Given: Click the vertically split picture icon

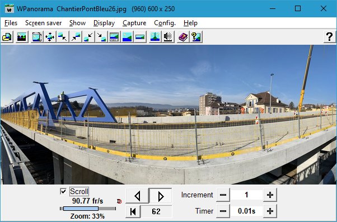Looking at the screenshot, I should (155, 37).
